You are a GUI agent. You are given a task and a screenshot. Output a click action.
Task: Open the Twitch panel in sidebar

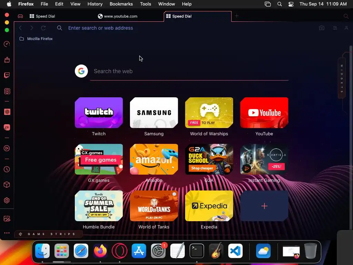pyautogui.click(x=7, y=75)
